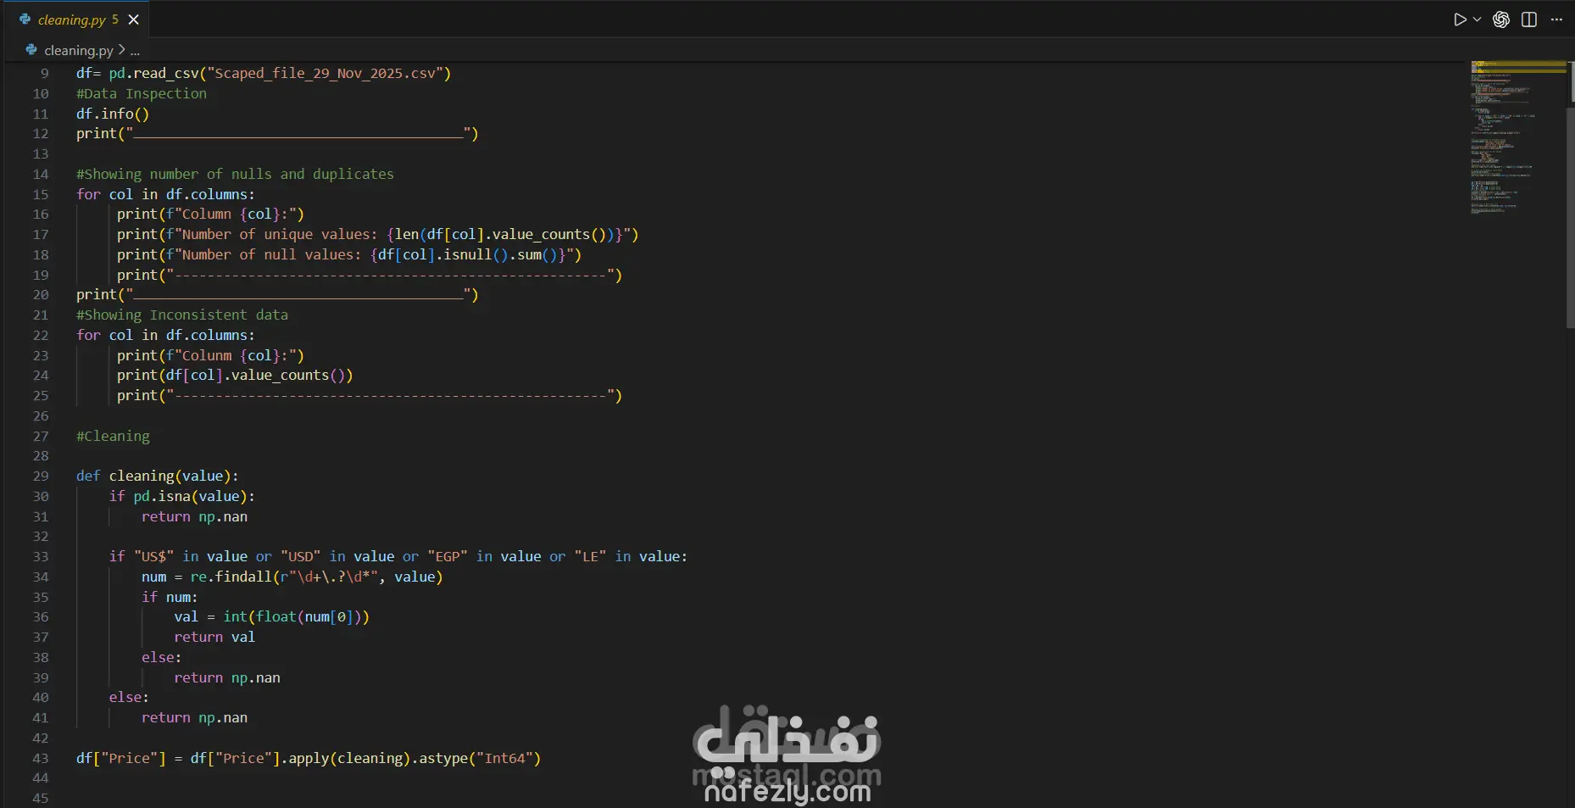Click line number 32 in the gutter

41,536
